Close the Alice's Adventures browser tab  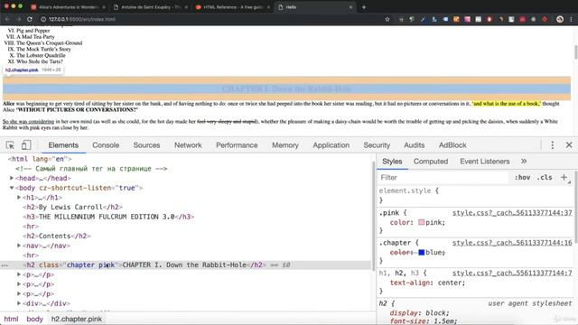pos(104,7)
